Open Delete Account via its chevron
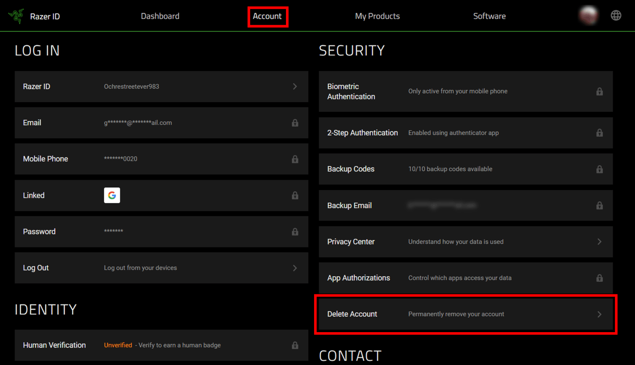Screen dimensions: 635x365 [x=599, y=314]
